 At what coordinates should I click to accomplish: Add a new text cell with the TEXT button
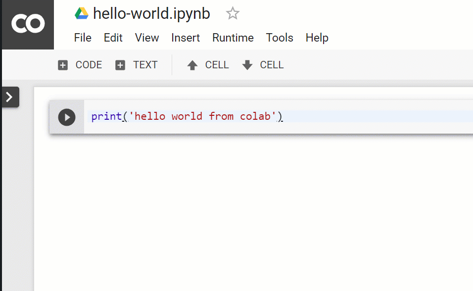pos(137,65)
